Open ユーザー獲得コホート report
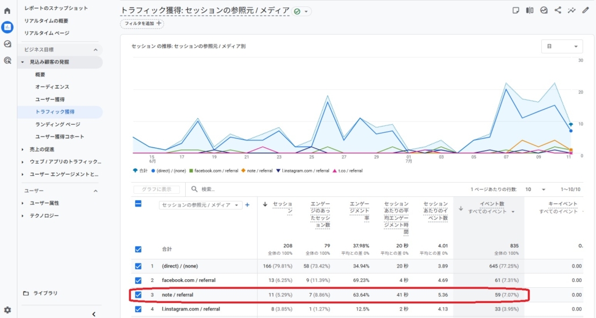This screenshot has height=318, width=596. [59, 136]
